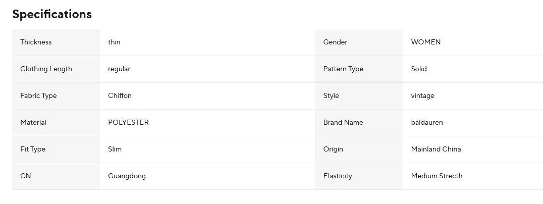This screenshot has height=204, width=543.
Task: Select the Fit Type label
Action: [33, 149]
